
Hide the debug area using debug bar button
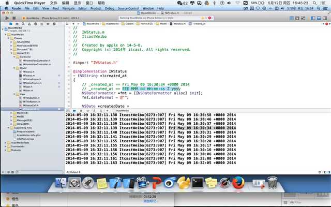[68, 110]
